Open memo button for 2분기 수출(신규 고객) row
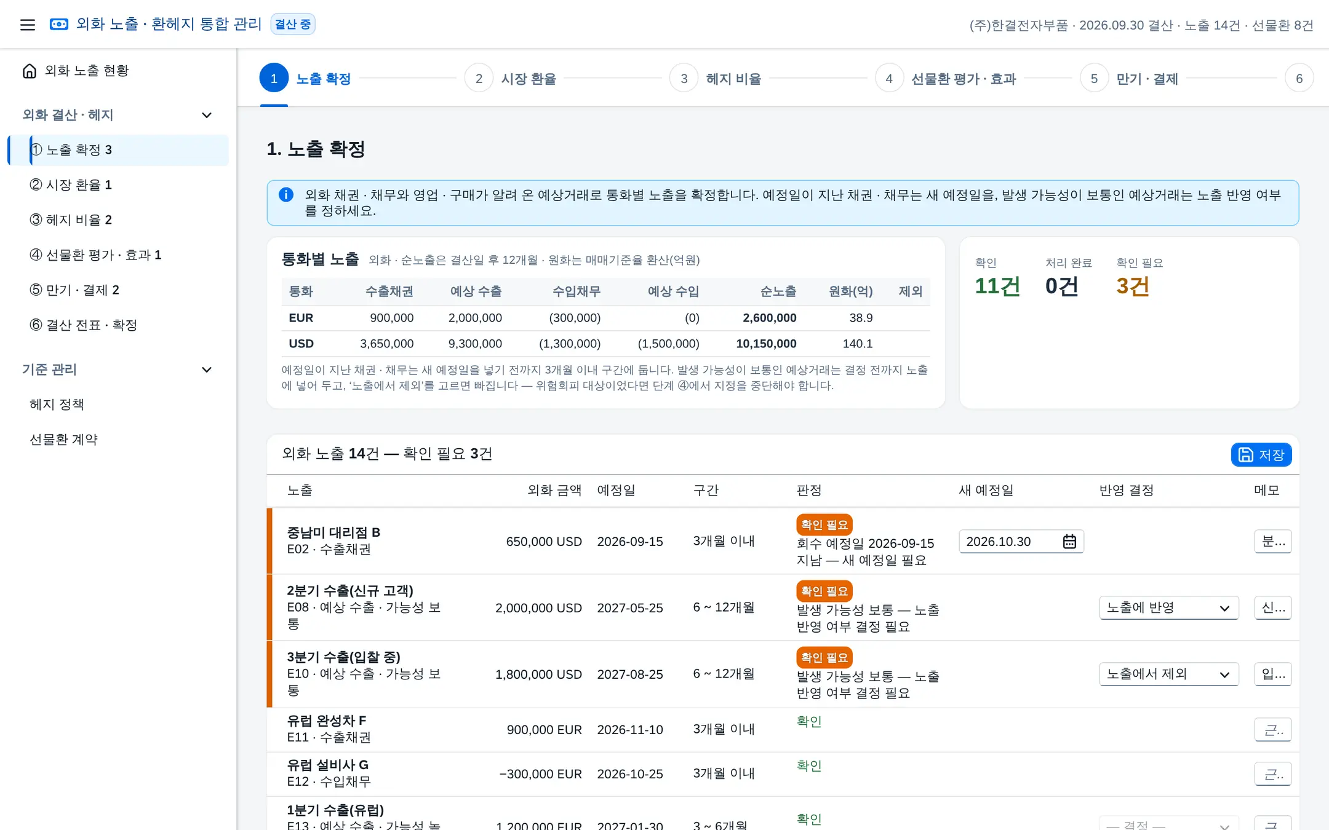Screen dimensions: 1329x830 [x=1272, y=607]
